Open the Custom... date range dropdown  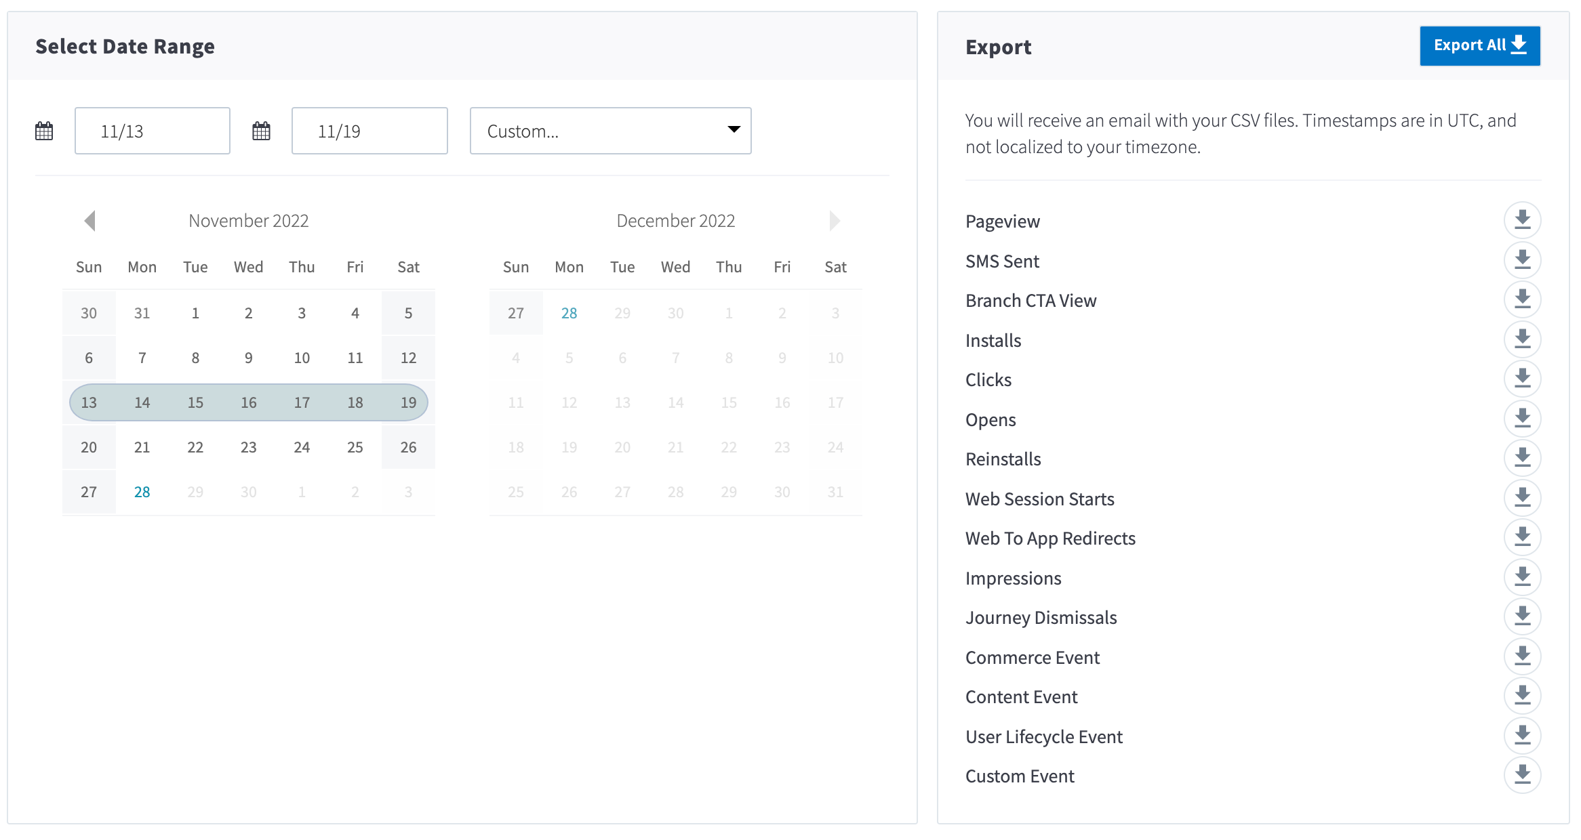[x=610, y=131]
